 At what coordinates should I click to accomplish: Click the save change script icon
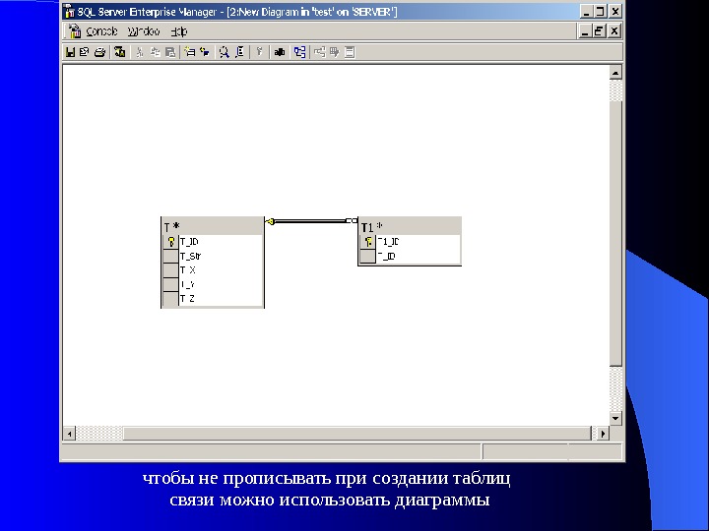84,52
